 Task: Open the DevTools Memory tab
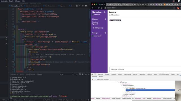coord(135,74)
